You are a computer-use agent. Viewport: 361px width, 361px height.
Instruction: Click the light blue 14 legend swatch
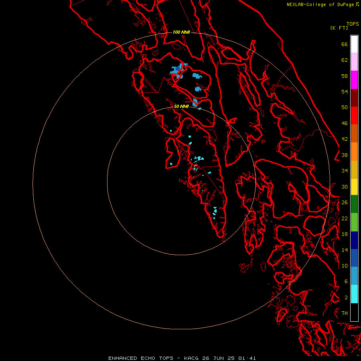pos(354,276)
